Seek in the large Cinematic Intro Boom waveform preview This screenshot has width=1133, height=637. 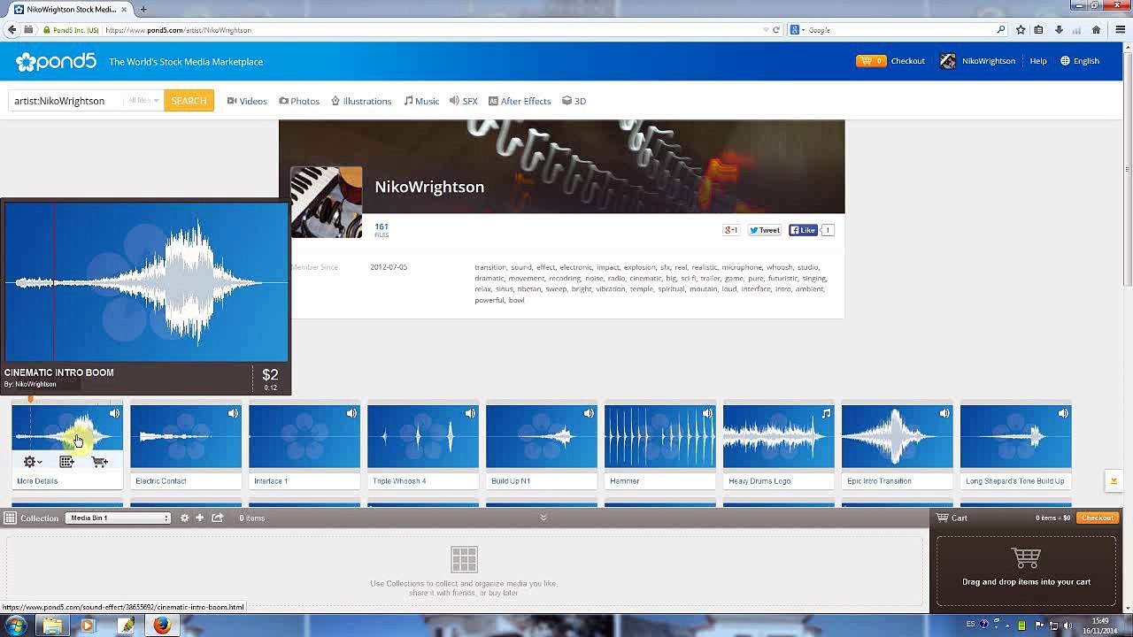click(x=146, y=282)
